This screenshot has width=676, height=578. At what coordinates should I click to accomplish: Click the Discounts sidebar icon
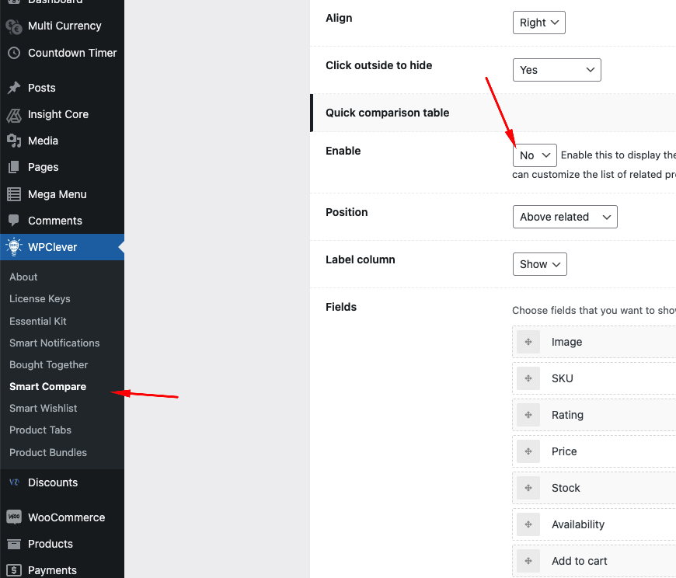14,482
